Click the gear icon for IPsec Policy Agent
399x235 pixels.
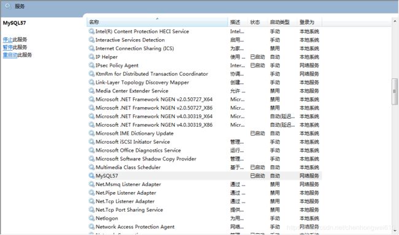(x=91, y=65)
